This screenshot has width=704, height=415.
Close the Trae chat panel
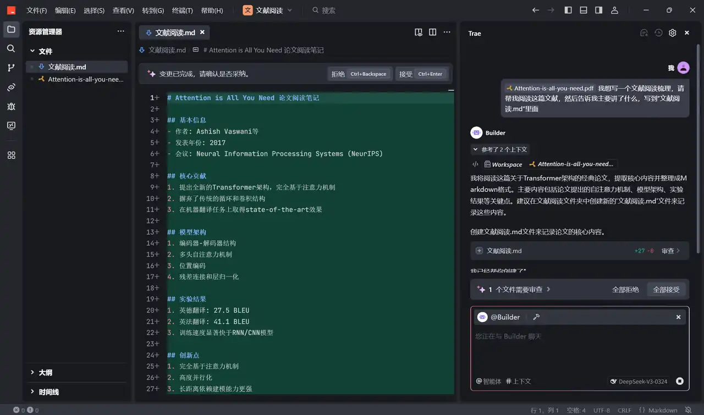[687, 33]
